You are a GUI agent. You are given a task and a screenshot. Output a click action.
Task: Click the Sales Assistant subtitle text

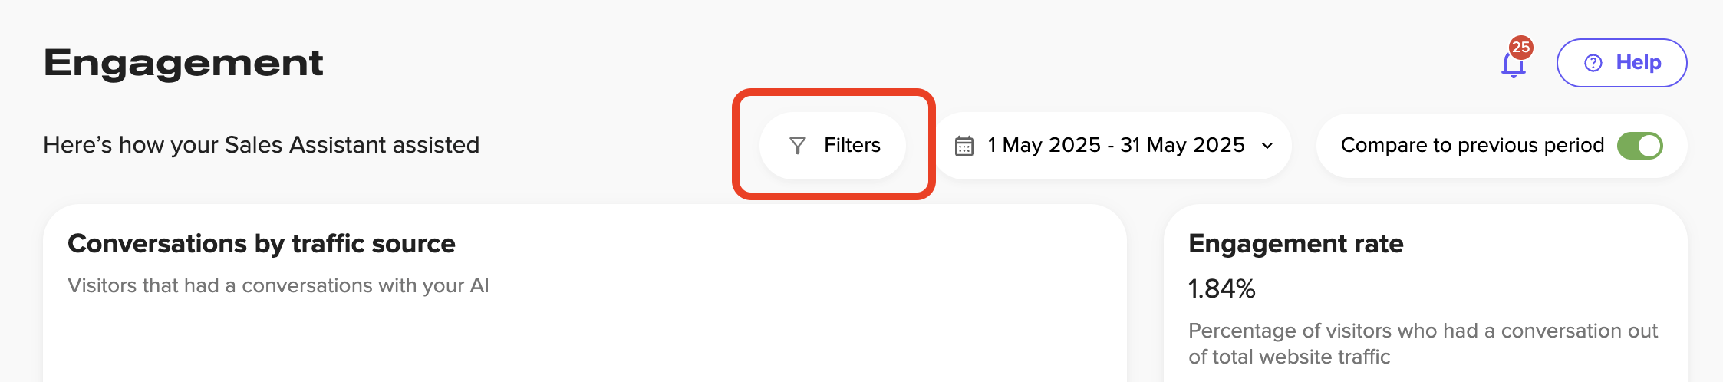(x=261, y=145)
